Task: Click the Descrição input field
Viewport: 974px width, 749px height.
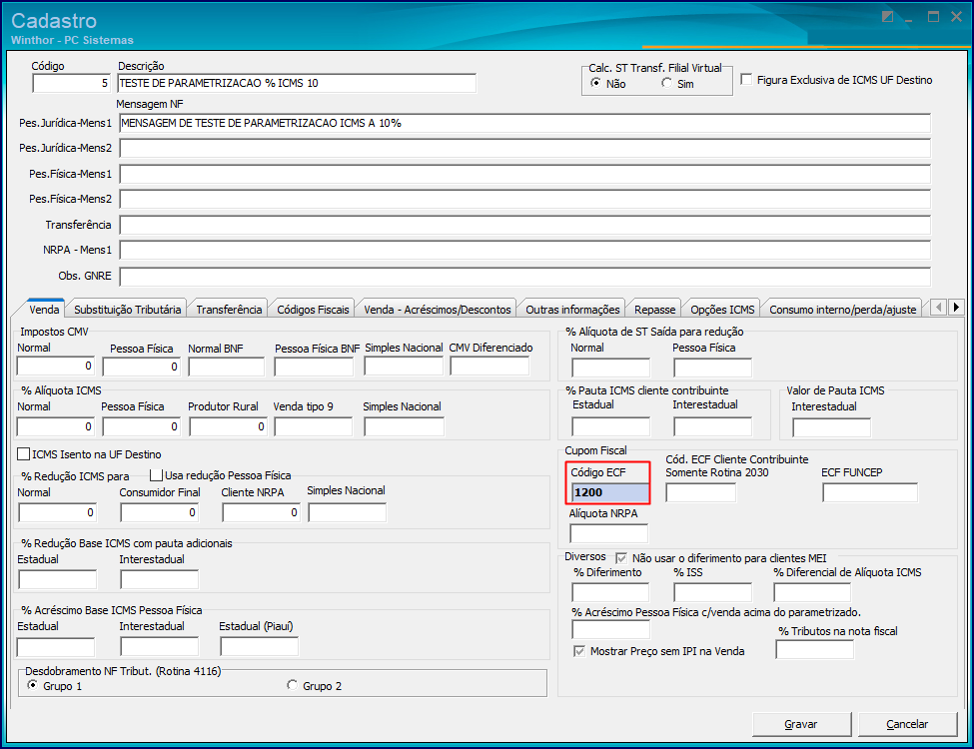Action: (297, 83)
